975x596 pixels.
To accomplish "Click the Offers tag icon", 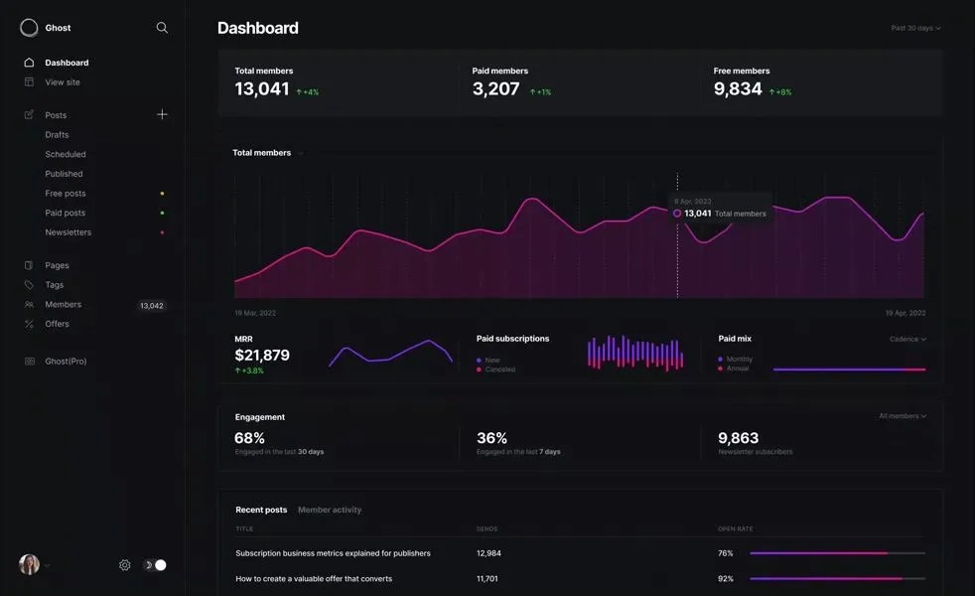I will click(31, 323).
